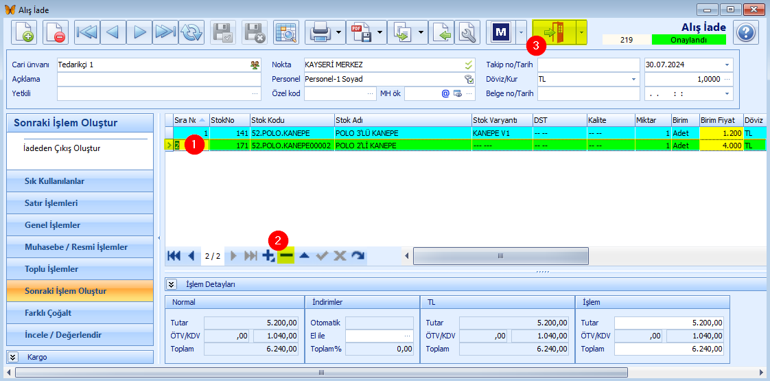Go to first row in grid navigator

[x=174, y=255]
